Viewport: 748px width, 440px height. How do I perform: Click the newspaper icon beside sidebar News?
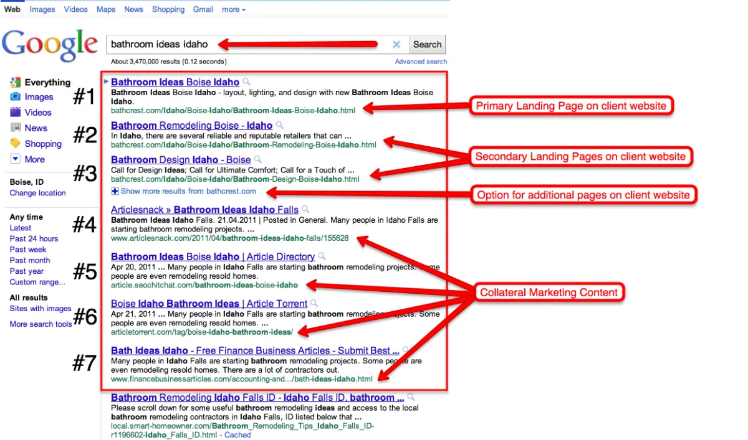[16, 128]
